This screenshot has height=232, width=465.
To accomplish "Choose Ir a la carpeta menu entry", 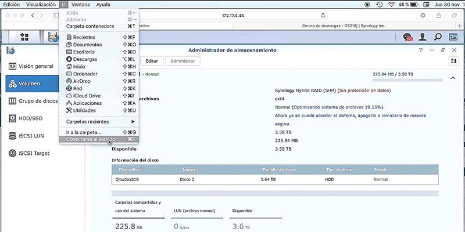I will point(99,132).
